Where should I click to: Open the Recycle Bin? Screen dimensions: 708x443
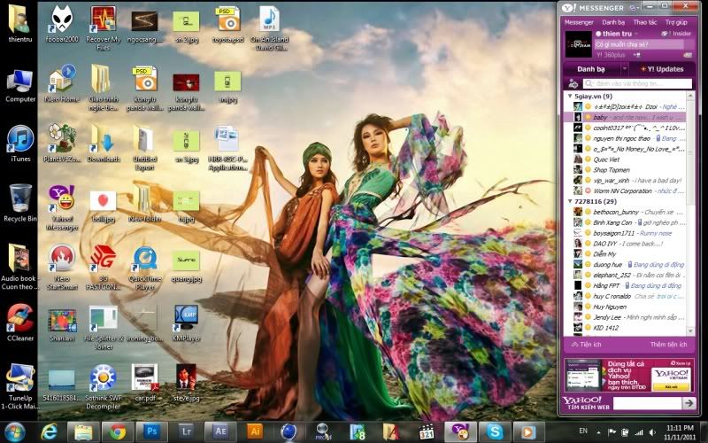(19, 198)
